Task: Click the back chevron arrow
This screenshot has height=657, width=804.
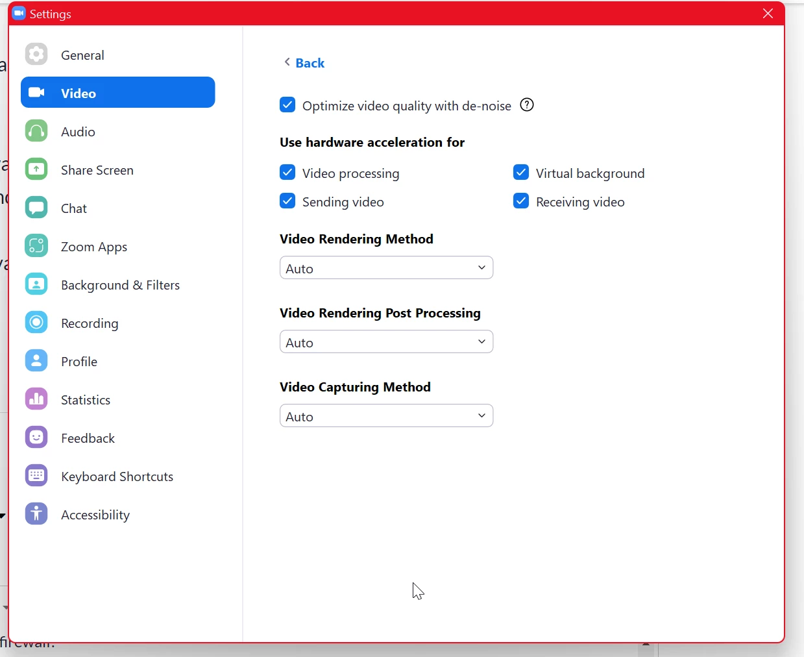Action: 287,62
